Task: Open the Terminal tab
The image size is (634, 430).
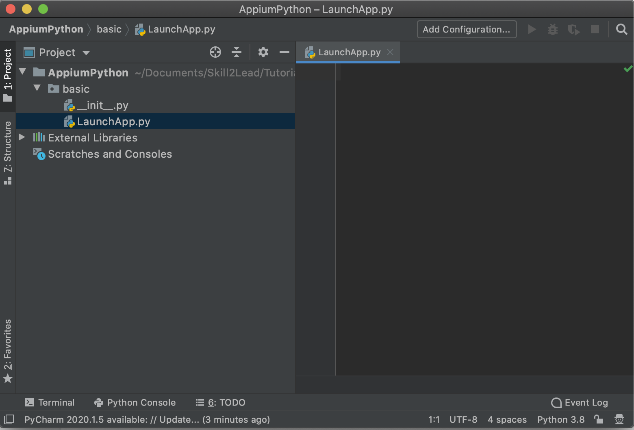Action: click(x=50, y=402)
